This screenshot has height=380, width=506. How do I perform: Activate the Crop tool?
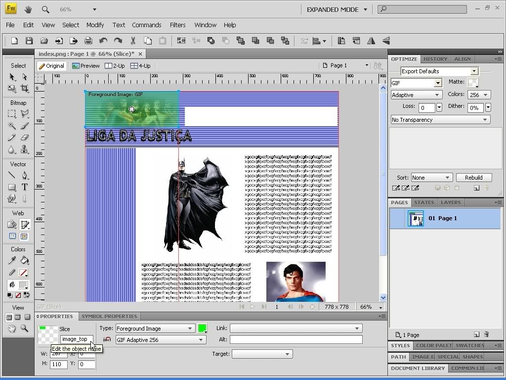pyautogui.click(x=25, y=89)
